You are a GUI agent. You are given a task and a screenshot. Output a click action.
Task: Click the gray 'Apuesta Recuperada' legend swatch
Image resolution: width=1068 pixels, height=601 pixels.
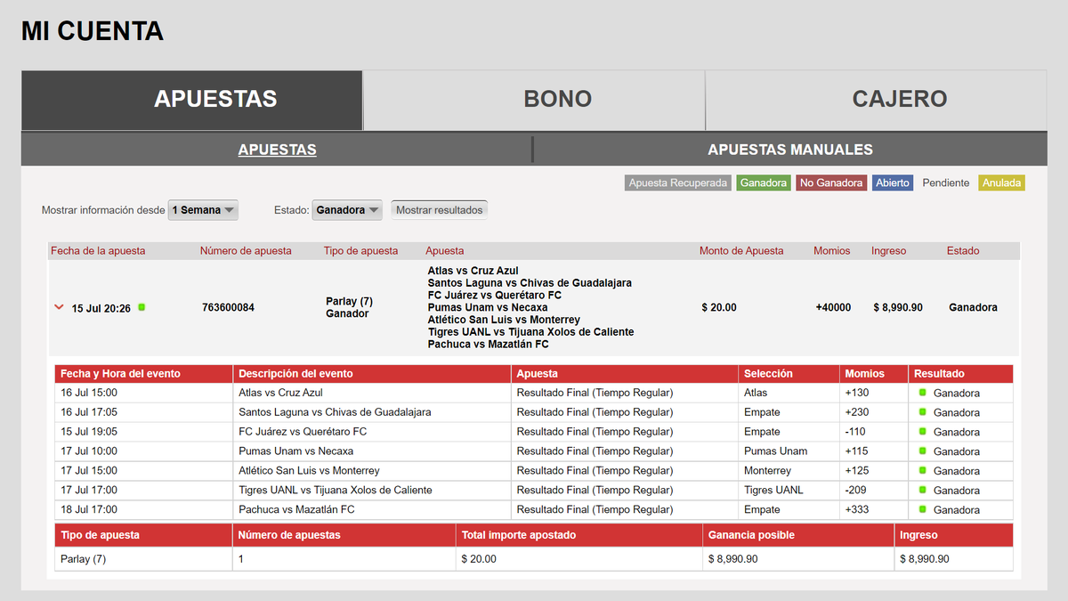[x=678, y=183]
